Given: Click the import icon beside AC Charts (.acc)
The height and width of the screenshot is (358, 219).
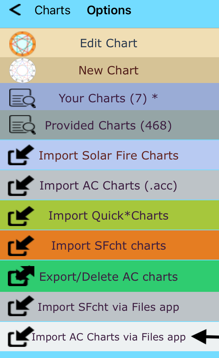Looking at the screenshot, I should pos(21,186).
